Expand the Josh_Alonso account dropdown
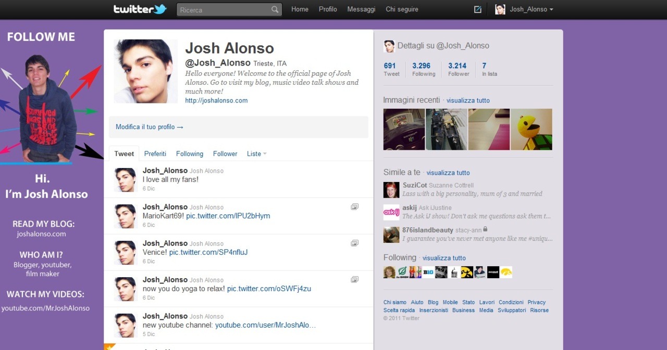Screen dimensions: 667x350 [x=551, y=9]
